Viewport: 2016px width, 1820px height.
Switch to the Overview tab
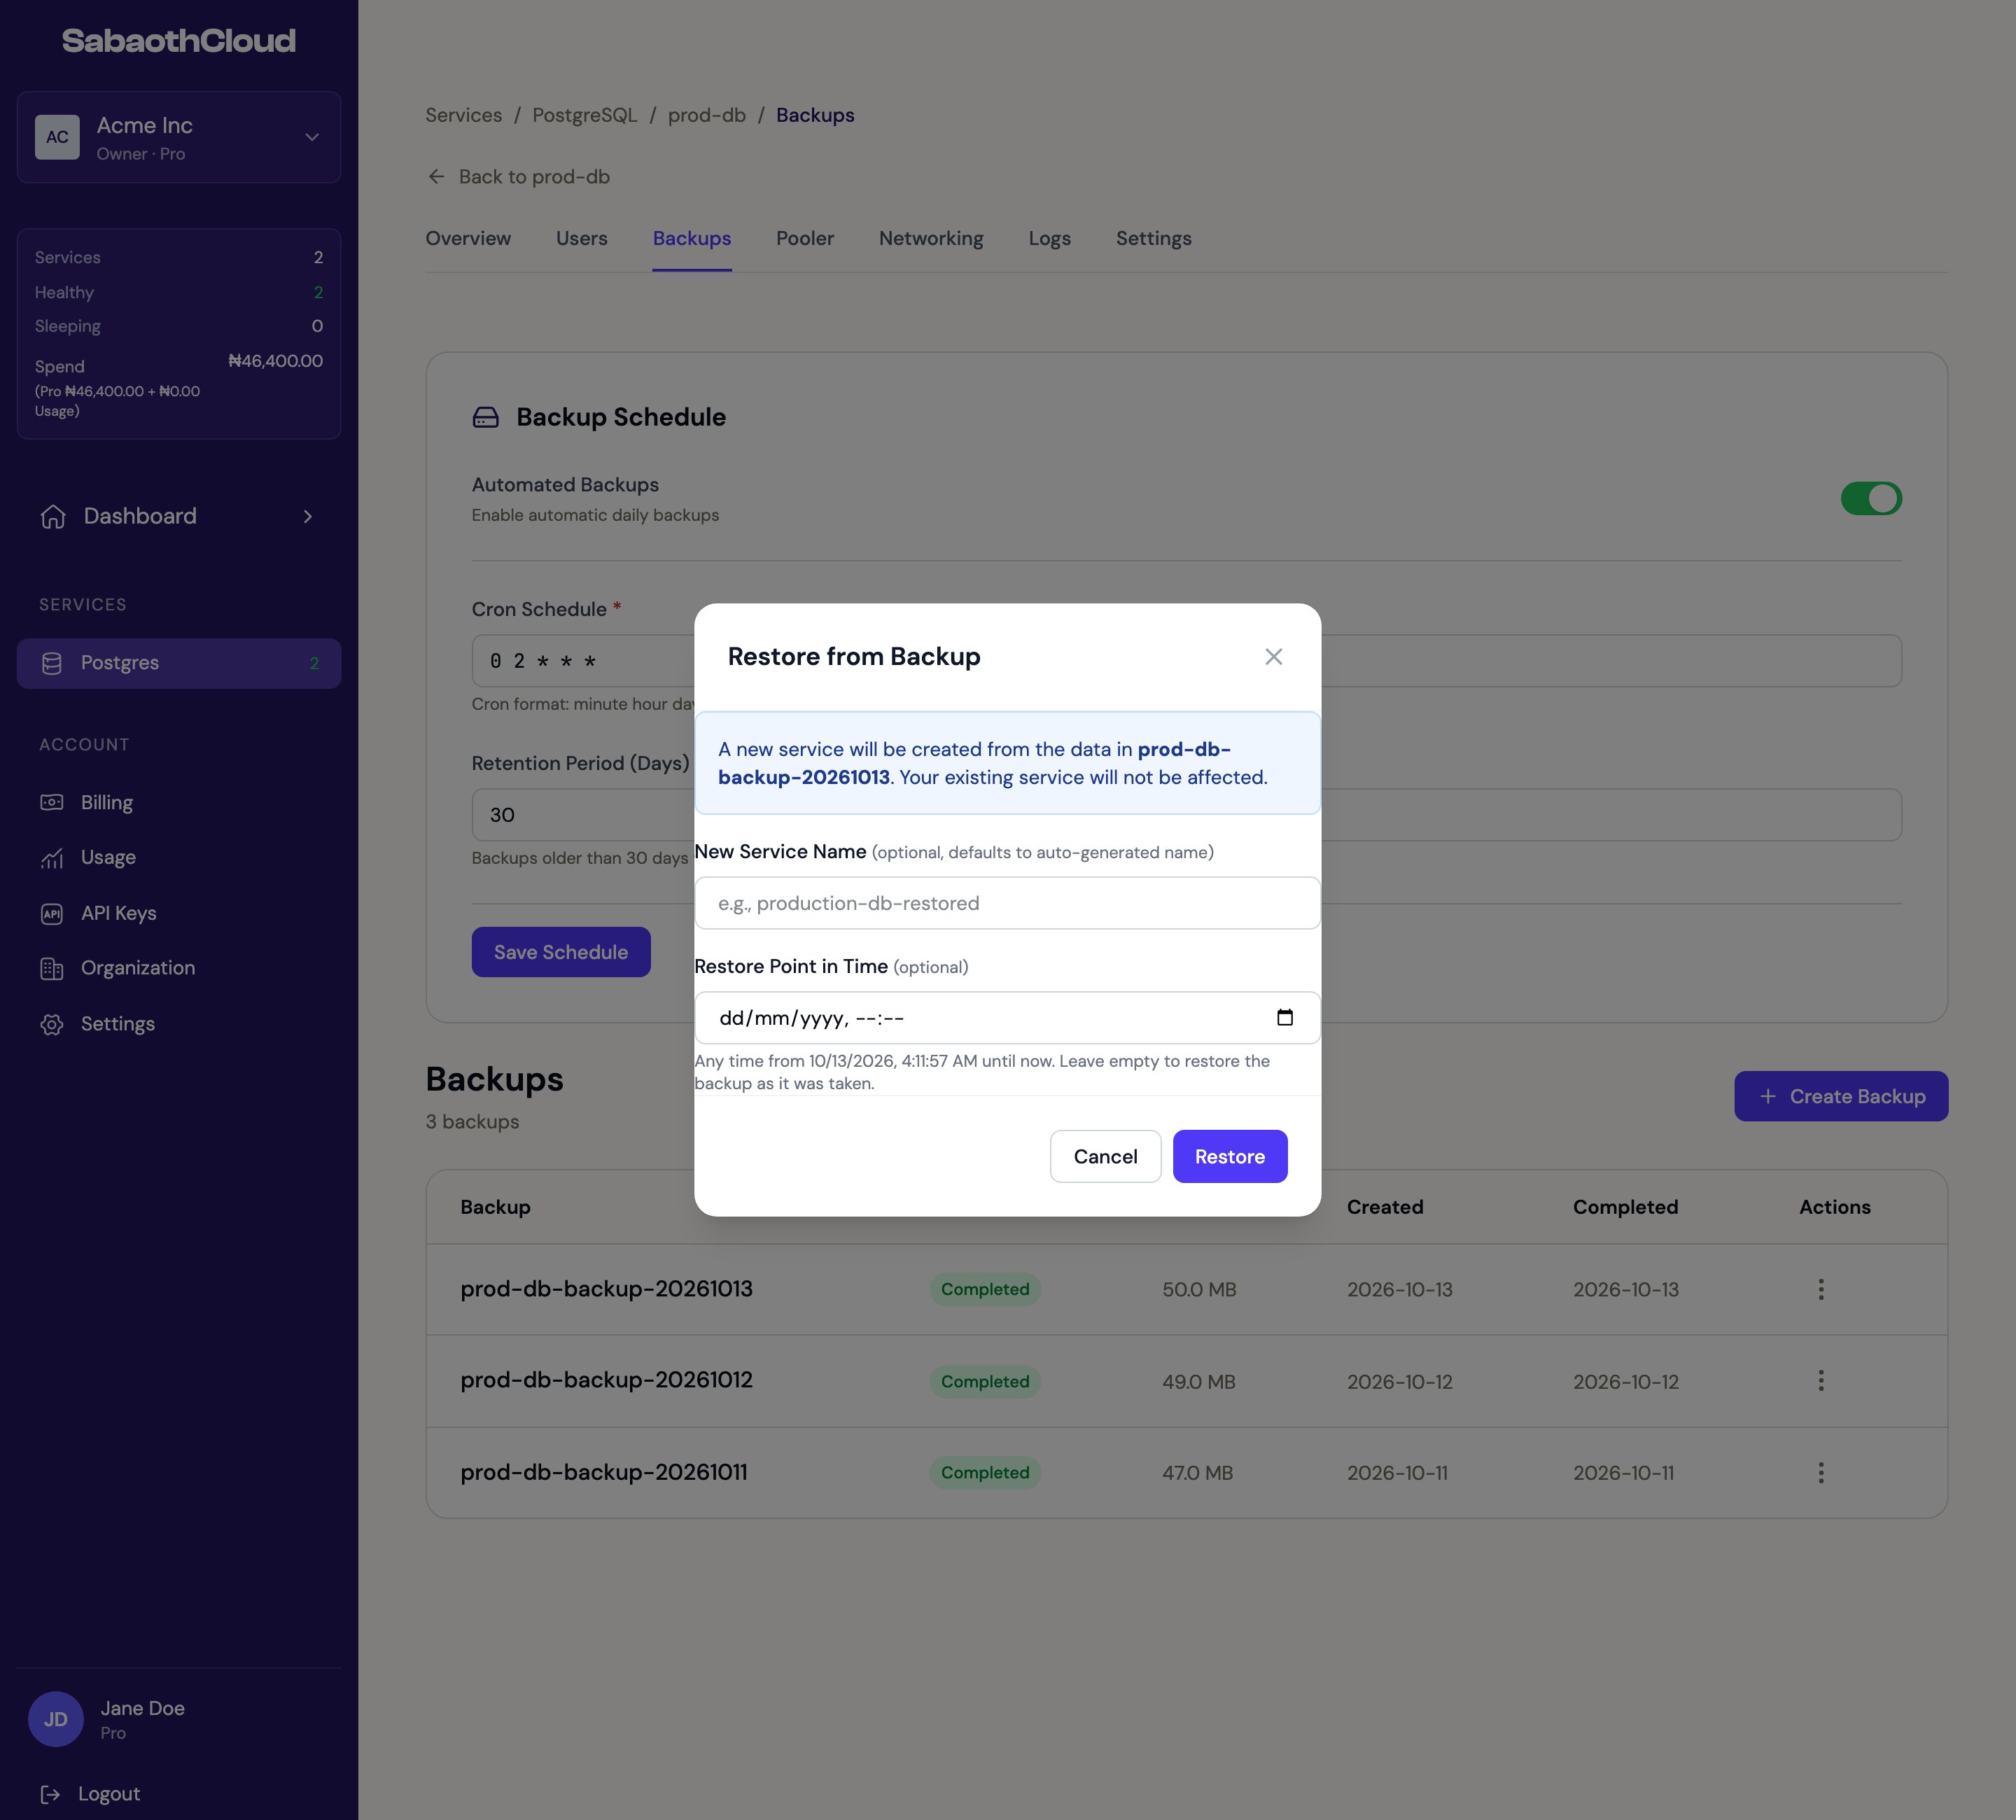click(468, 238)
